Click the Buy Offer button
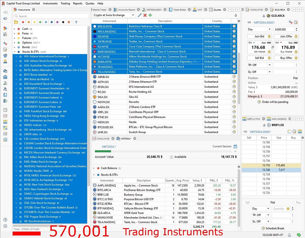 286,58
